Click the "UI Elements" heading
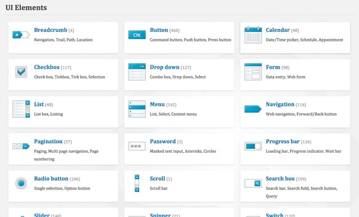This screenshot has height=217, width=359. [x=26, y=7]
